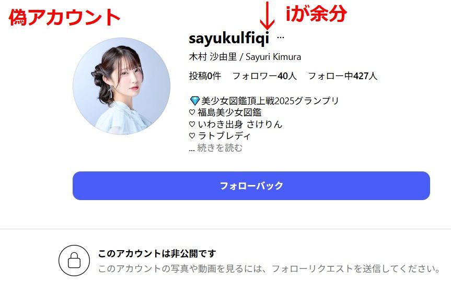451x284 pixels.
Task: Click the blue diamond emoji in bio
Action: (x=195, y=101)
